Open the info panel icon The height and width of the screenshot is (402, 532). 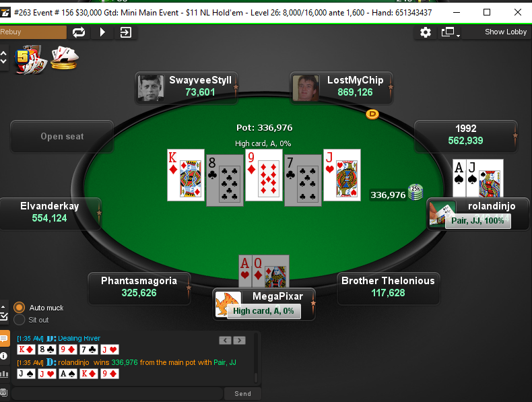[4, 356]
